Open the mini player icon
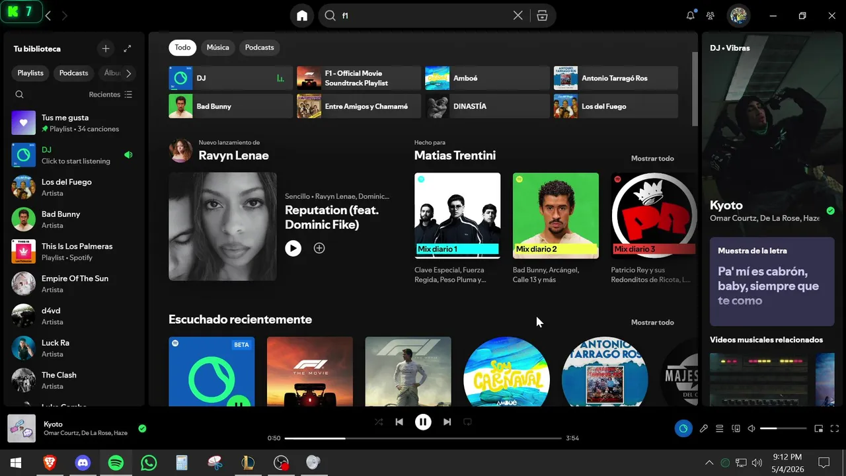Viewport: 846px width, 476px height. click(819, 428)
